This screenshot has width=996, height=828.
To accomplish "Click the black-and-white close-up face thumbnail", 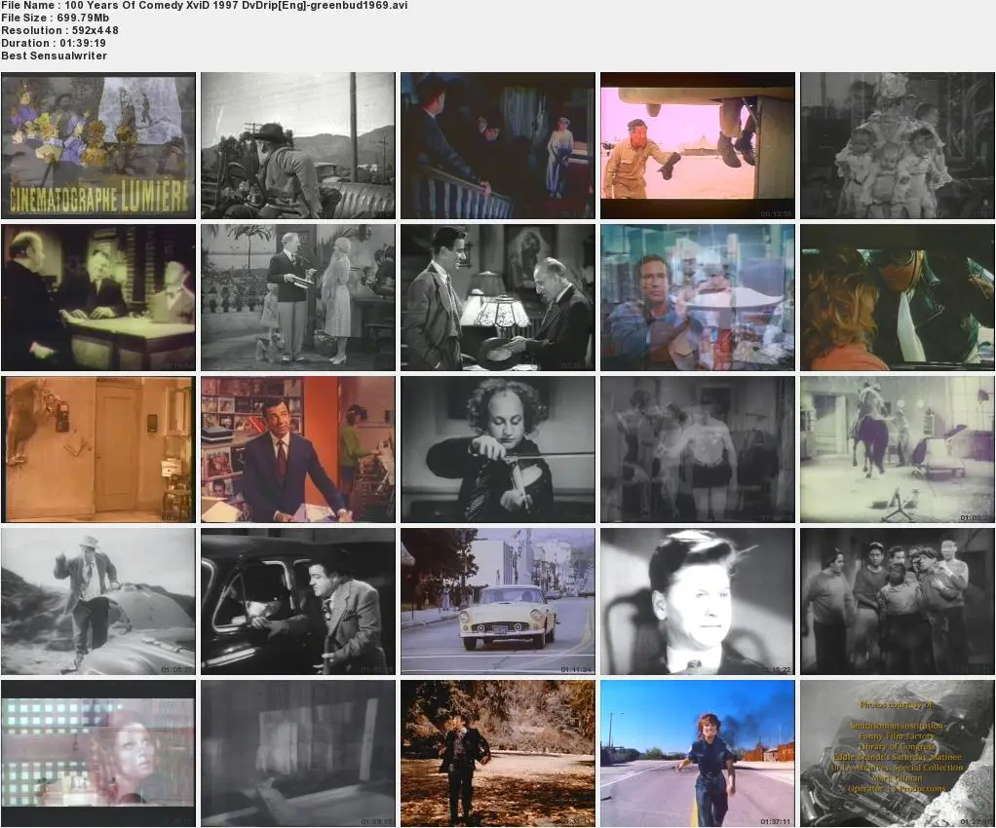I will [698, 601].
